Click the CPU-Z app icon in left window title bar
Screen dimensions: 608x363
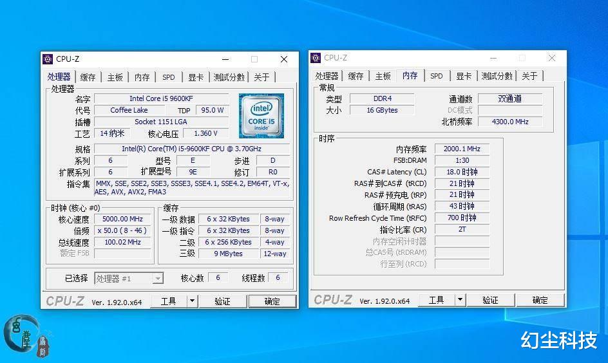[x=48, y=59]
